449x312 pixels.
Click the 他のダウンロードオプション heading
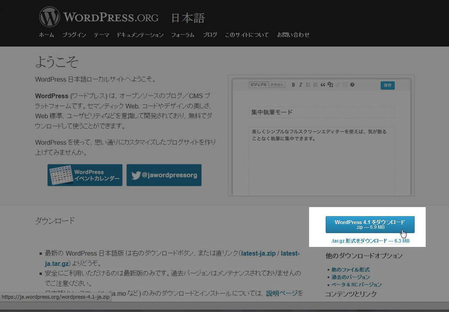364,256
